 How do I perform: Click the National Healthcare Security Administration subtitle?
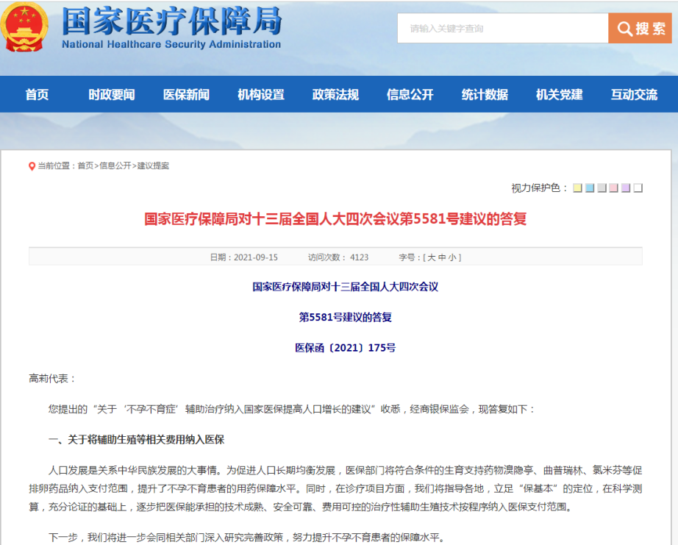click(x=171, y=44)
